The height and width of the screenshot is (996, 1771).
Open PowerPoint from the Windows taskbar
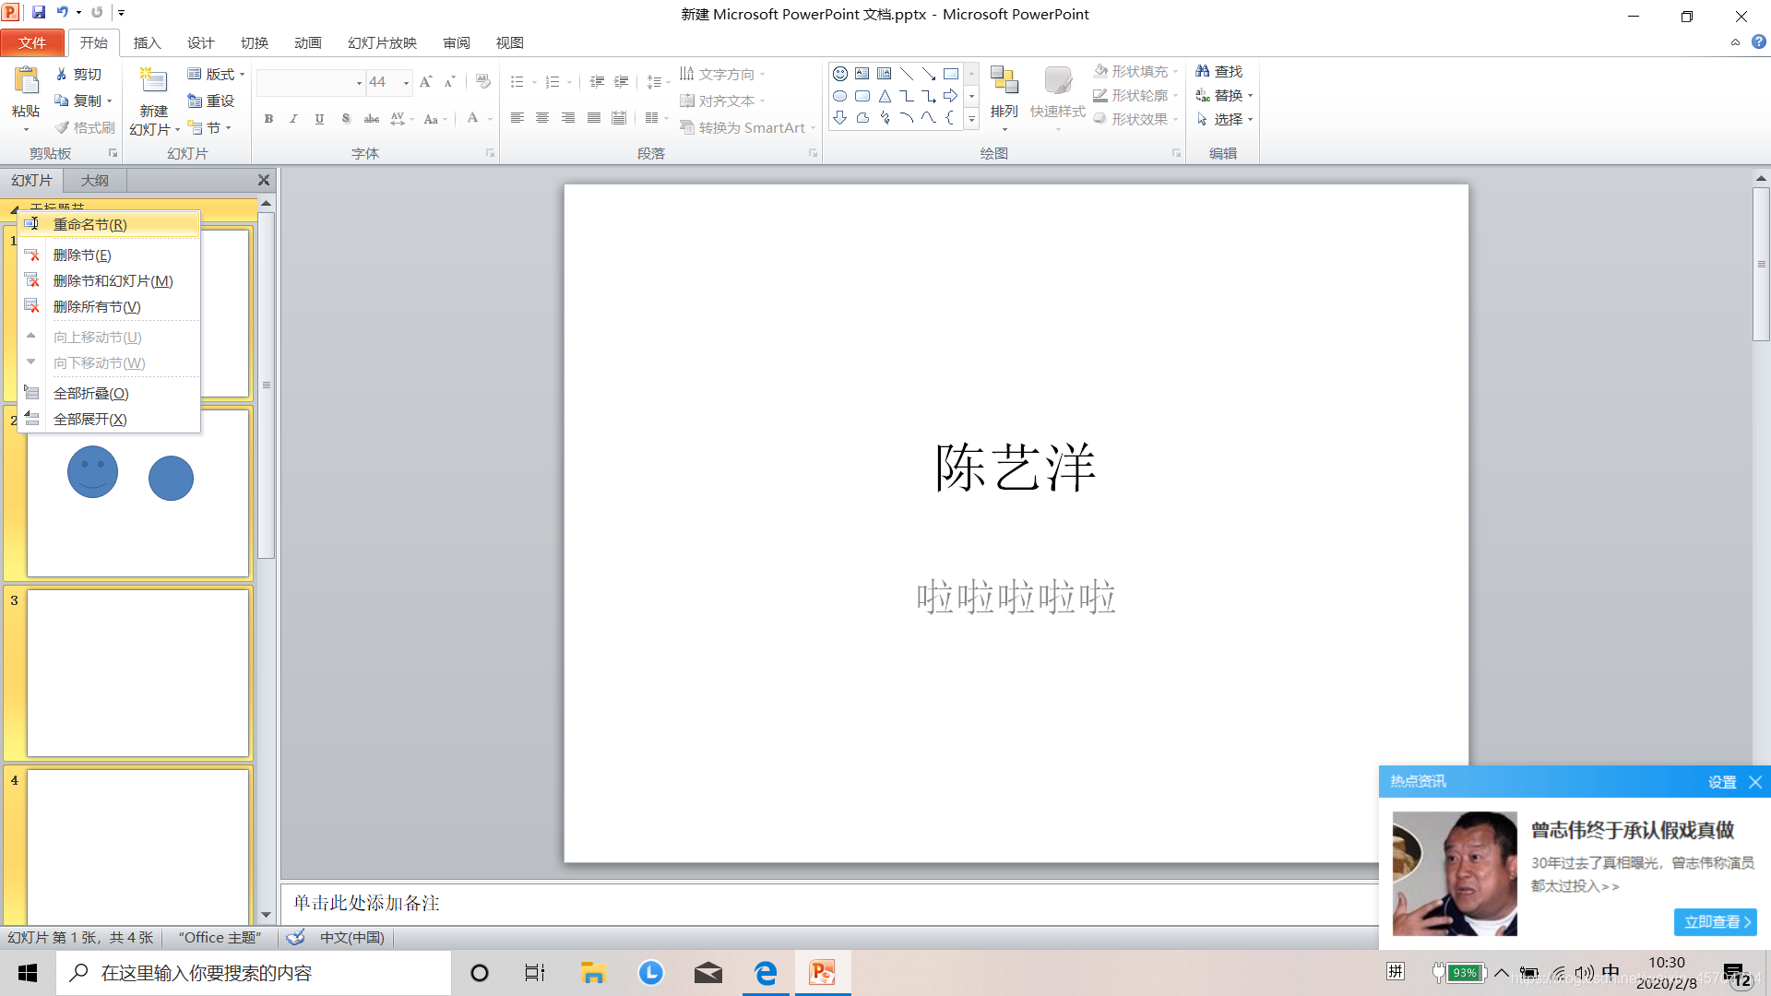pyautogui.click(x=822, y=973)
